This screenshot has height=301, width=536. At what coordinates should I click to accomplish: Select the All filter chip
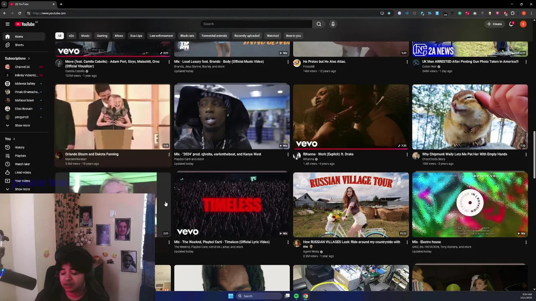(x=59, y=36)
